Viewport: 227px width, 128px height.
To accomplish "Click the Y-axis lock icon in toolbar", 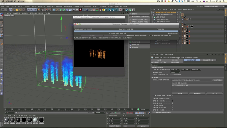I will click(32, 10).
